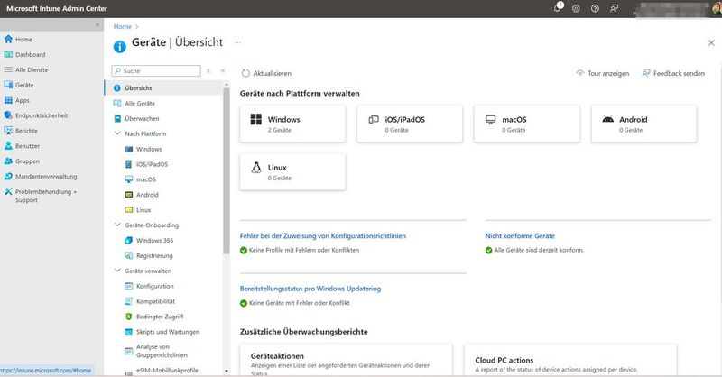The width and height of the screenshot is (722, 377).
Task: Open the Linux platform card
Action: [x=292, y=171]
